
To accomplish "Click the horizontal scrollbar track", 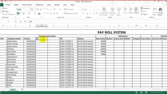I will point(130,89).
